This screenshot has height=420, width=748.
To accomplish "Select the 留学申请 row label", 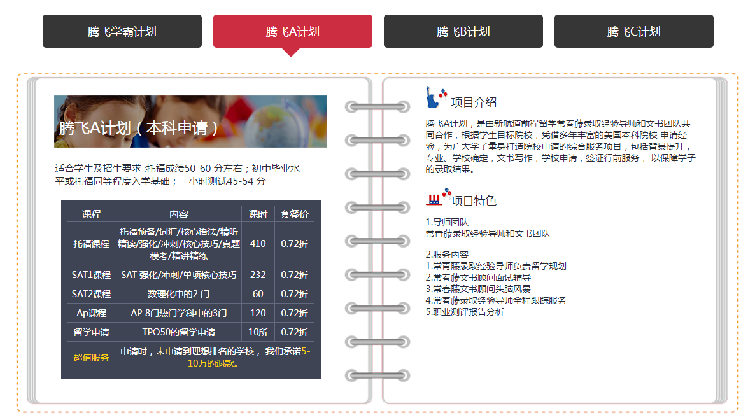I will click(x=92, y=332).
